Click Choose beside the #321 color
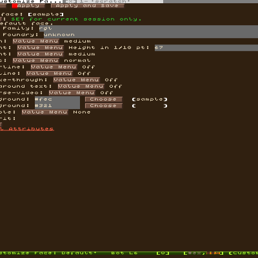This screenshot has width=258, height=258. pyautogui.click(x=104, y=106)
